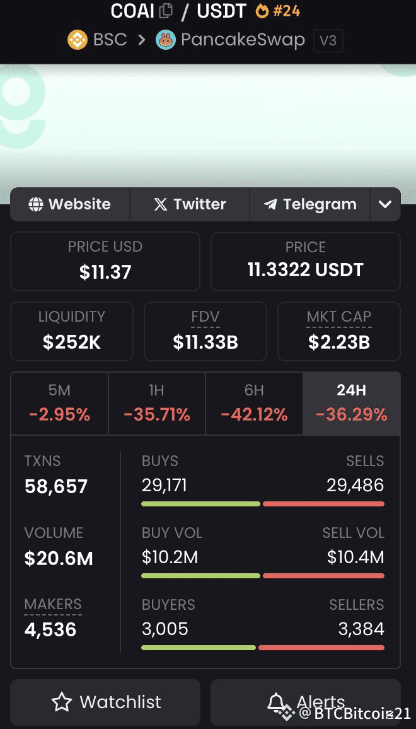Click the BSC chain logo
The image size is (416, 729).
coord(78,40)
